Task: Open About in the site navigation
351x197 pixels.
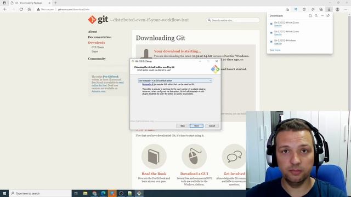Action: (93, 32)
